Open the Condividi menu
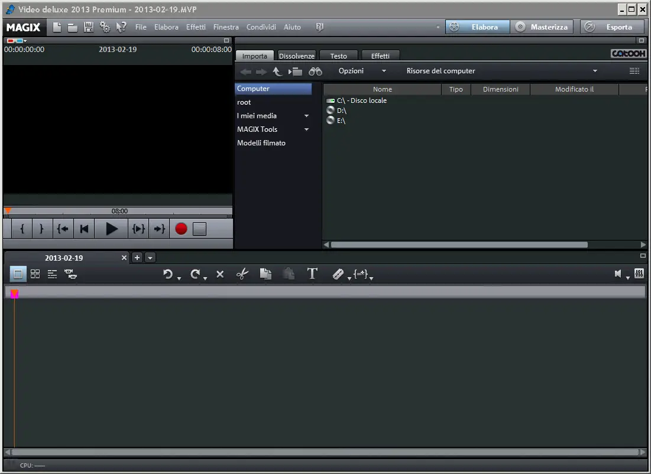The height and width of the screenshot is (474, 651). pos(261,27)
